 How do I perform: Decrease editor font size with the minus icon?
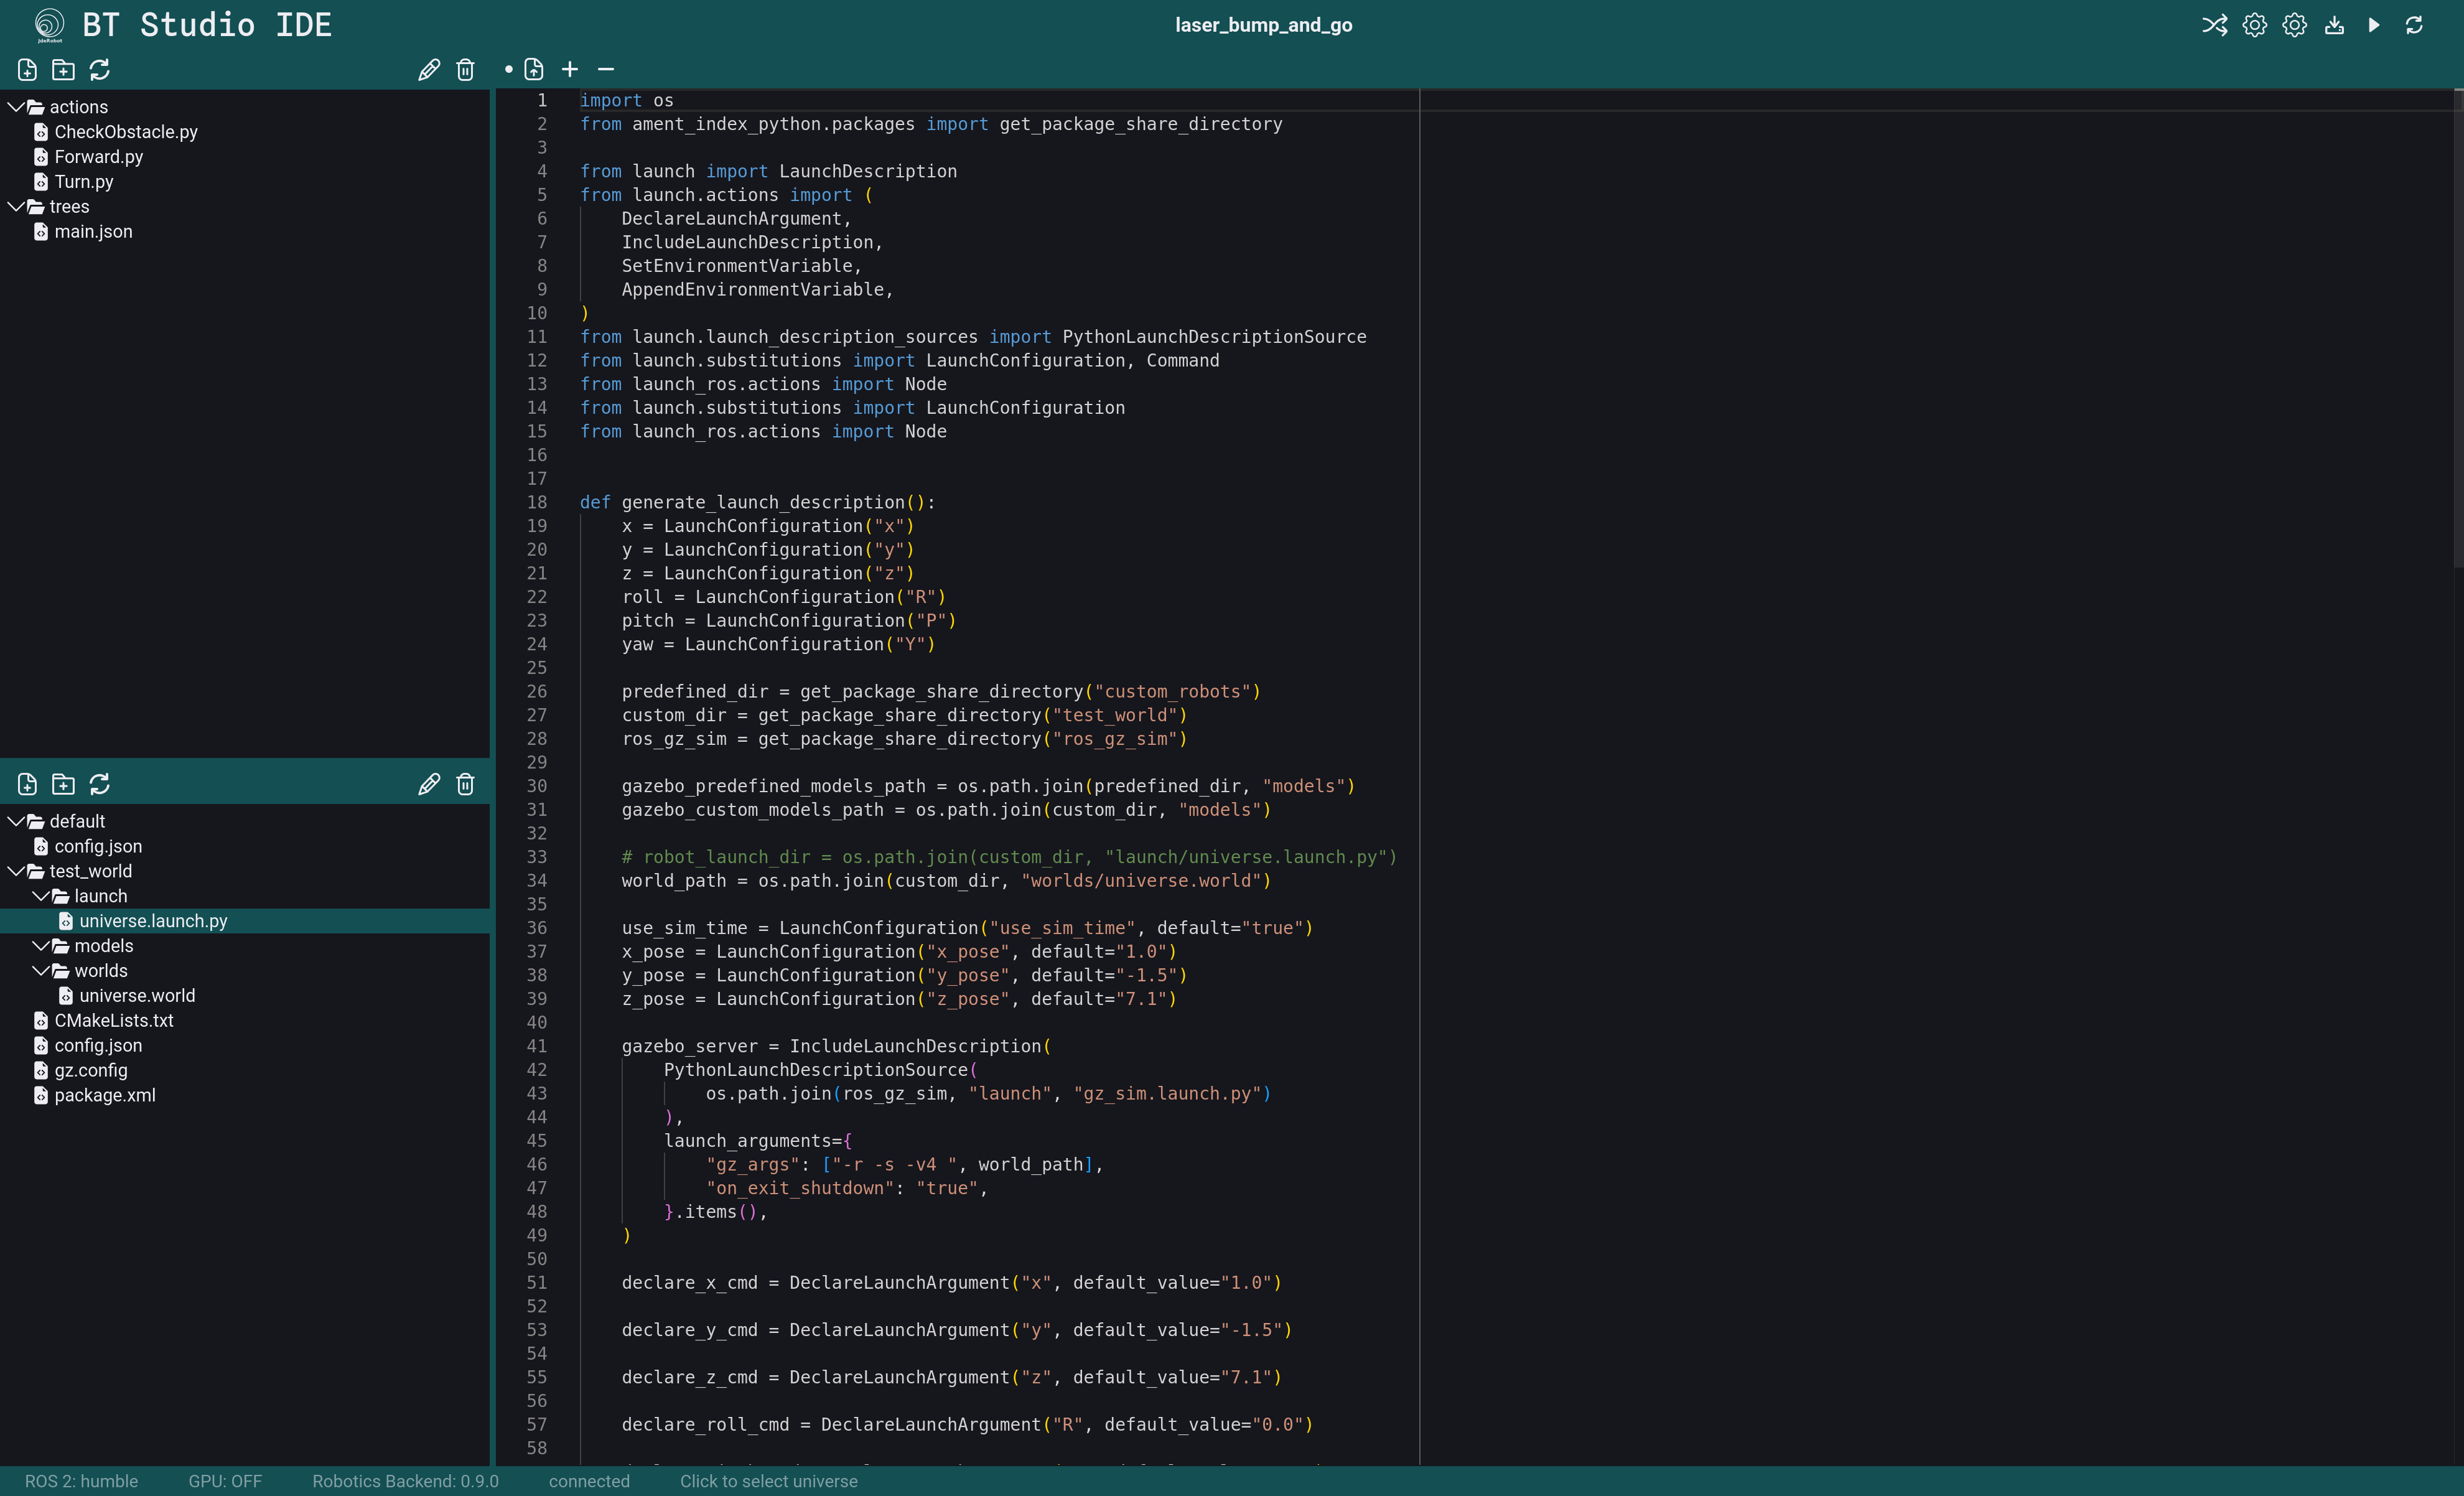click(x=606, y=69)
